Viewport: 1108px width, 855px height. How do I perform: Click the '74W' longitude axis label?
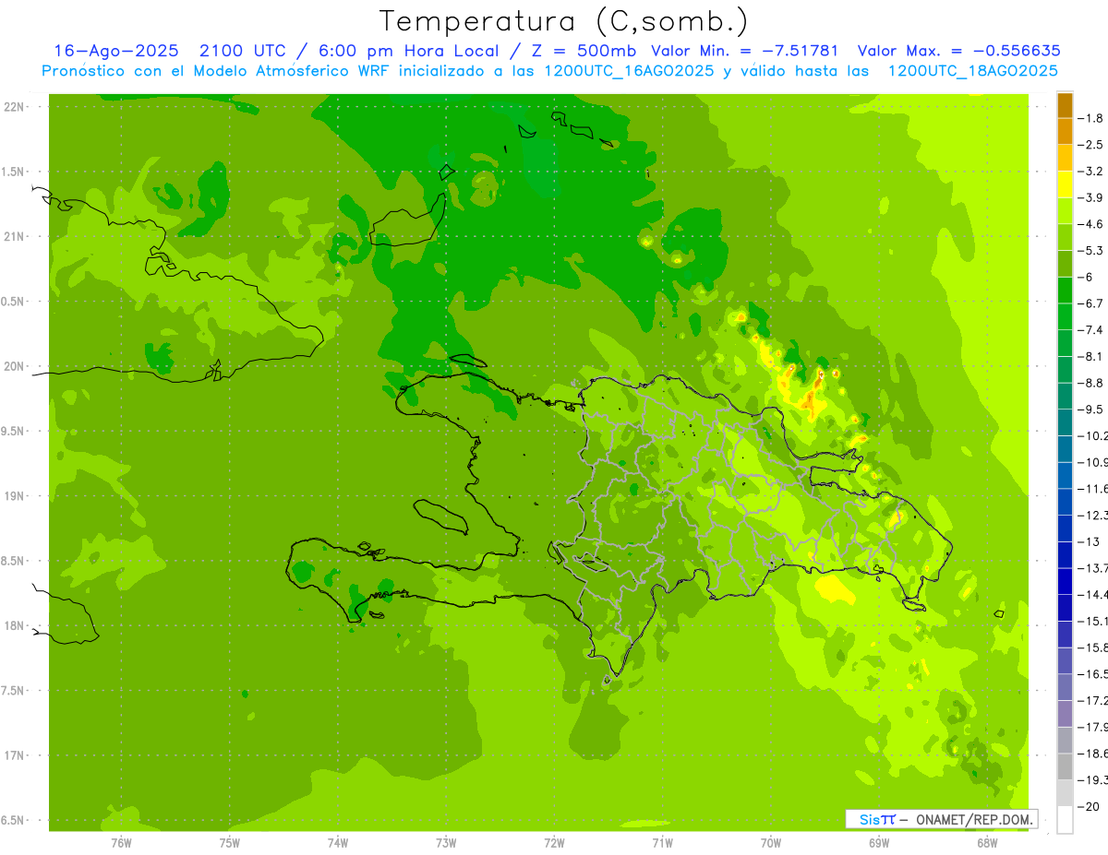338,843
